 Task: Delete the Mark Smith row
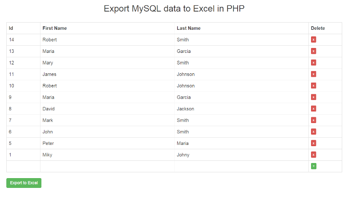click(x=314, y=120)
